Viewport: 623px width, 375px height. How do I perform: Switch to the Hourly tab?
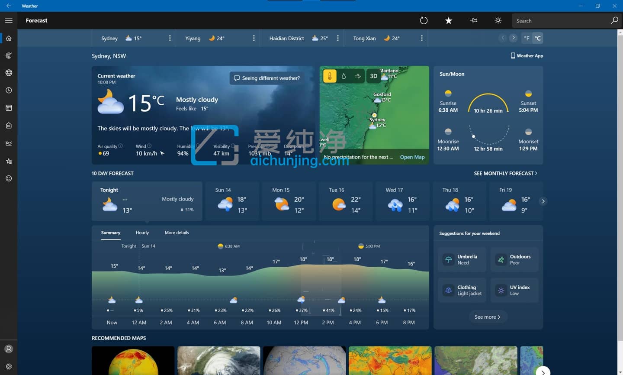click(x=142, y=233)
